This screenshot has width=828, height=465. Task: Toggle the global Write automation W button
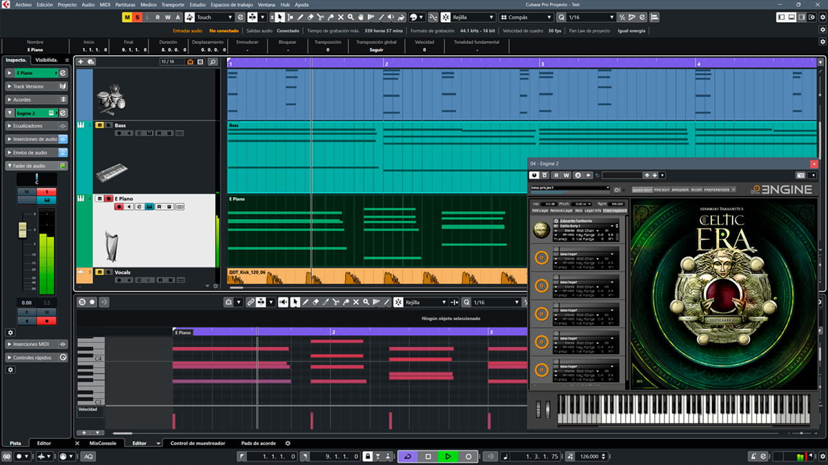coord(168,17)
